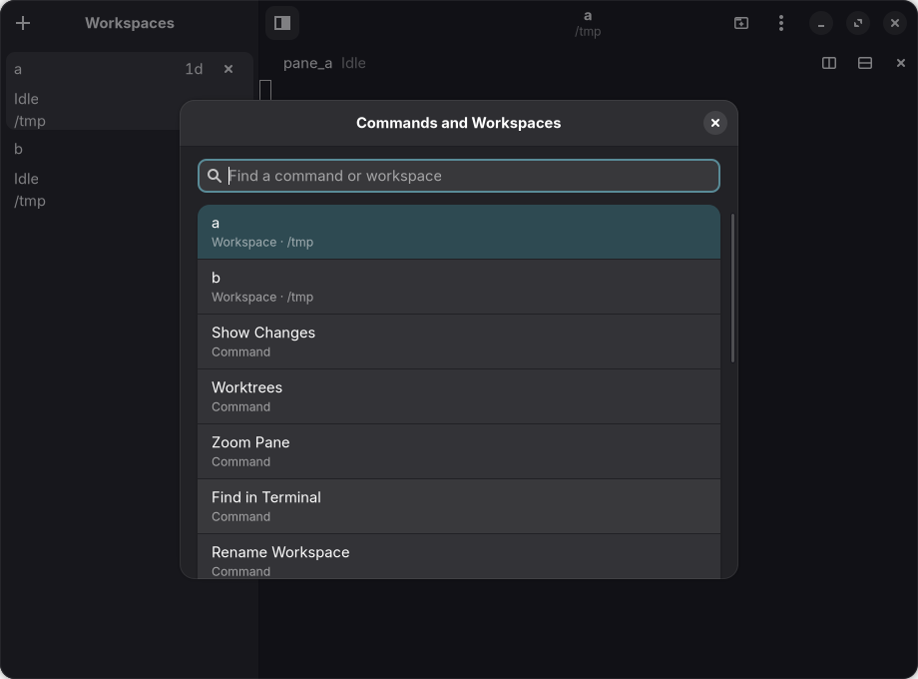The width and height of the screenshot is (918, 679).
Task: Split pane_a vertically with the columns icon
Action: (x=829, y=63)
